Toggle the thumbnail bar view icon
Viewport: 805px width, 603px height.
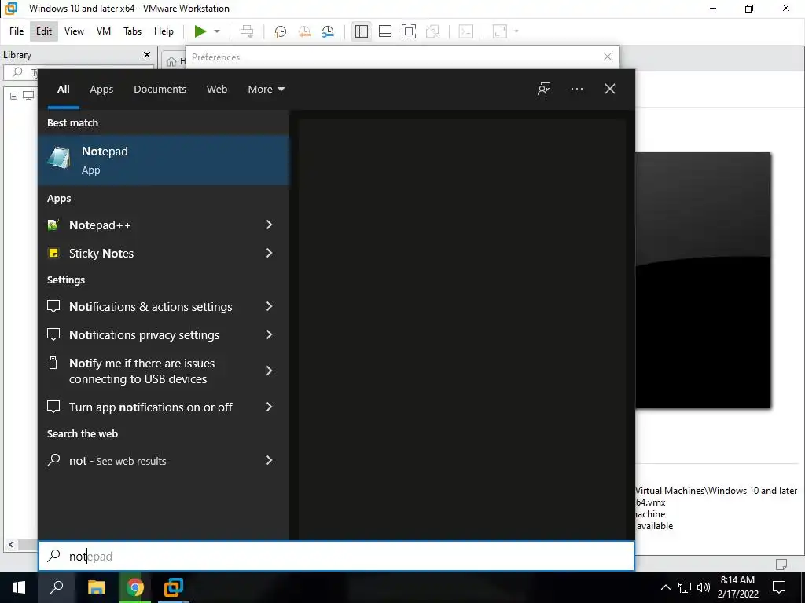(x=385, y=31)
